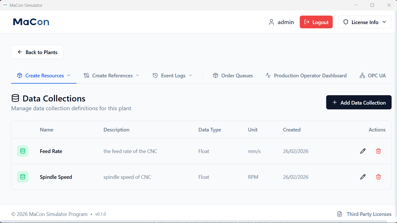Expand the Create Resources dropdown
Image resolution: width=397 pixels, height=223 pixels.
click(x=69, y=75)
